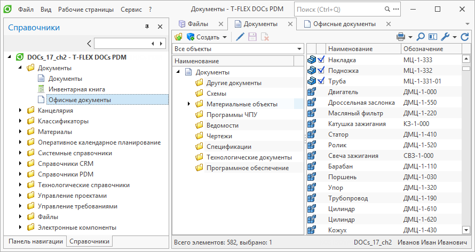Click the right arrow in the navigation field
This screenshot has width=475, height=252.
pyautogui.click(x=162, y=44)
